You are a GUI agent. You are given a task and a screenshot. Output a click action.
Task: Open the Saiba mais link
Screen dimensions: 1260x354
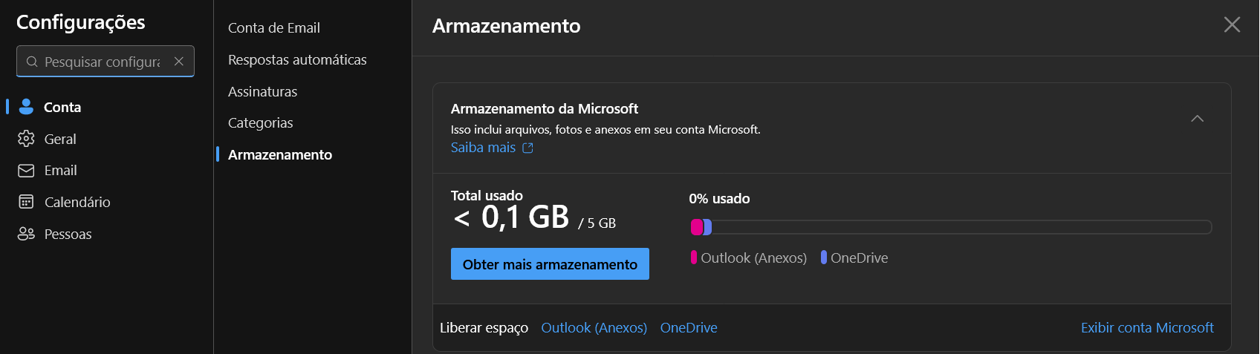click(x=483, y=148)
